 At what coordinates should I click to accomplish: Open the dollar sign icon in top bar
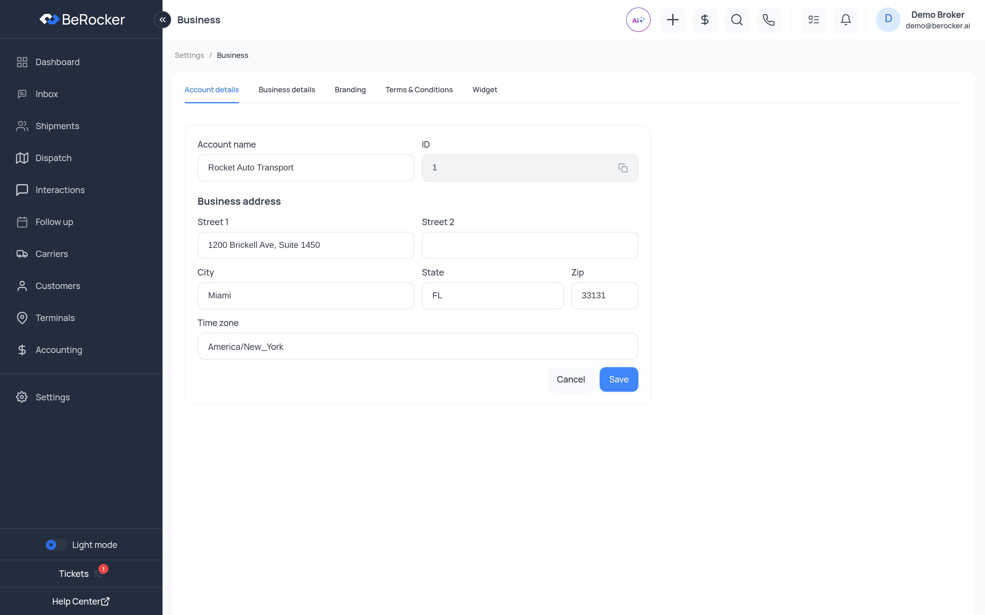pyautogui.click(x=705, y=19)
